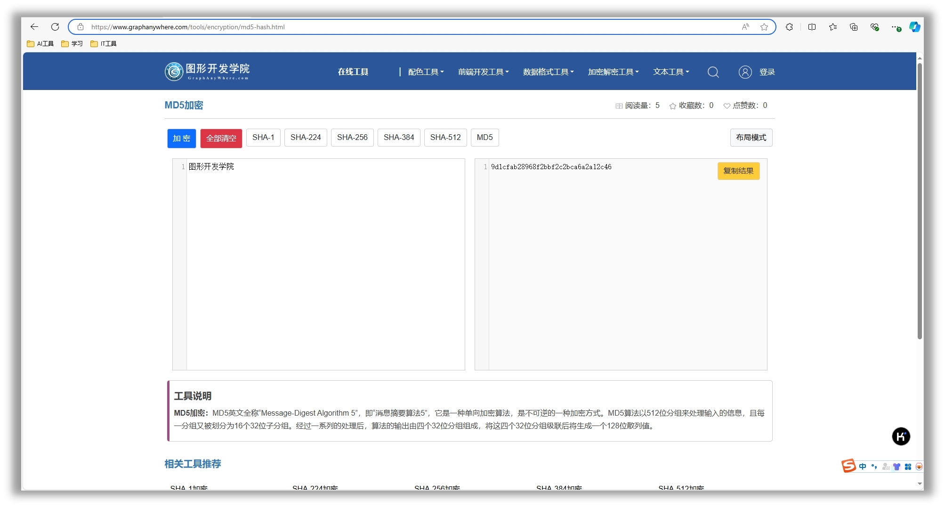Click the 布局模式 button
This screenshot has height=508, width=945.
tap(751, 138)
